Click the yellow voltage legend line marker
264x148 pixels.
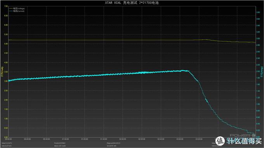11,9
